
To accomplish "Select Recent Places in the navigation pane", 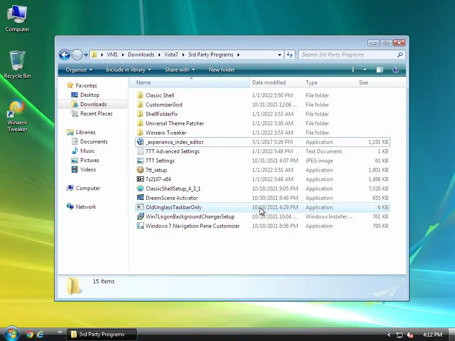I will [x=92, y=113].
